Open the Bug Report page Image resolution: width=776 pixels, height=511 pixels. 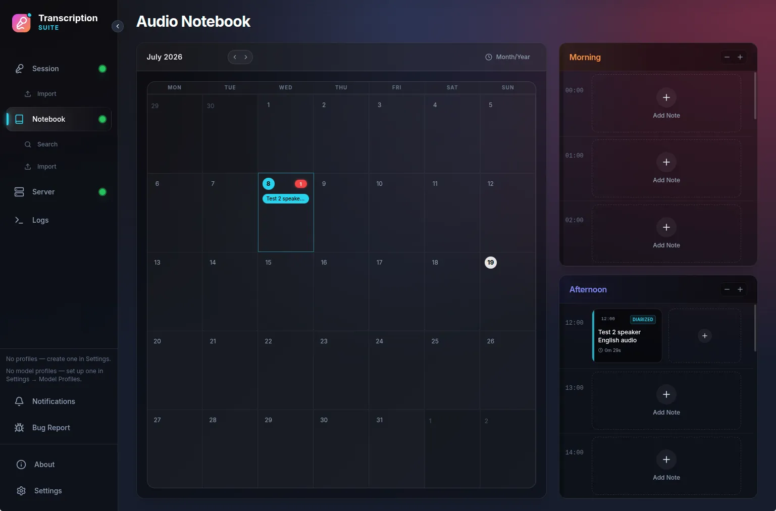click(59, 428)
